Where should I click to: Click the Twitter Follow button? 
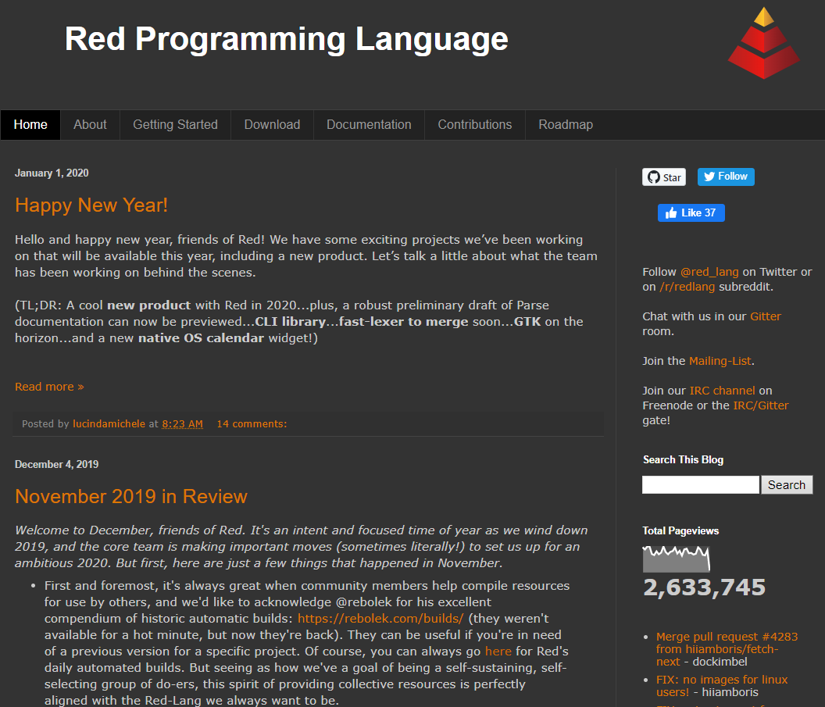726,177
